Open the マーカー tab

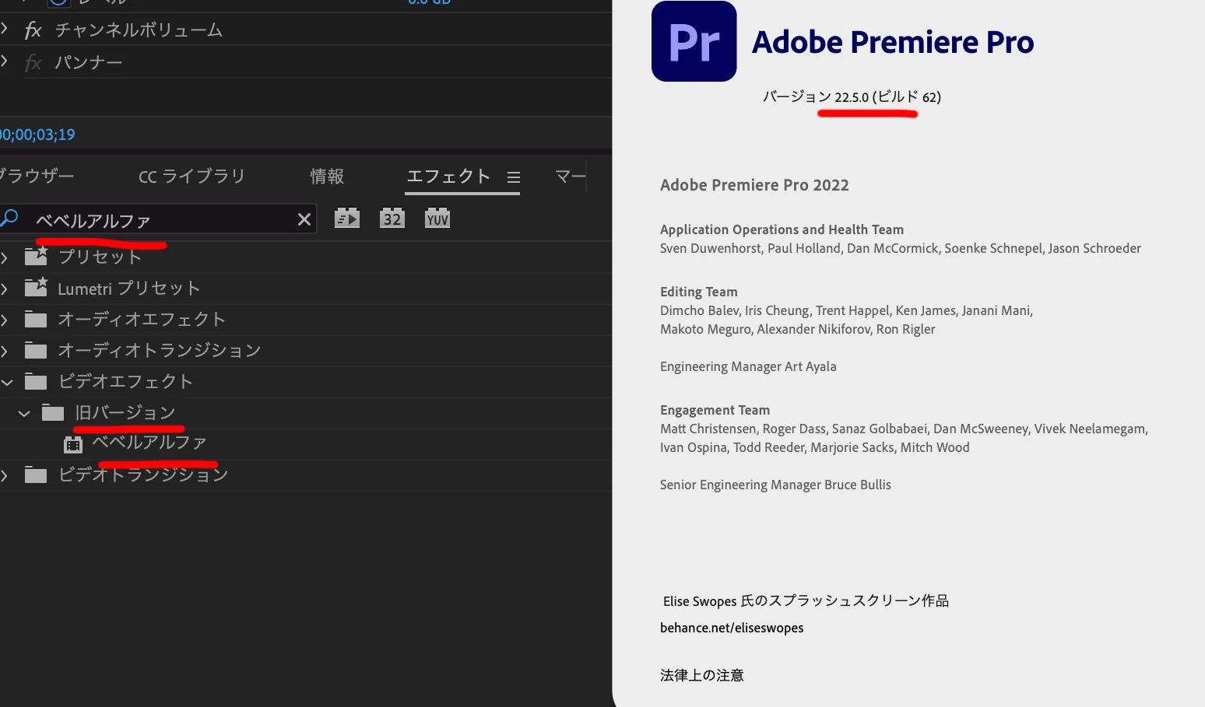click(x=571, y=177)
